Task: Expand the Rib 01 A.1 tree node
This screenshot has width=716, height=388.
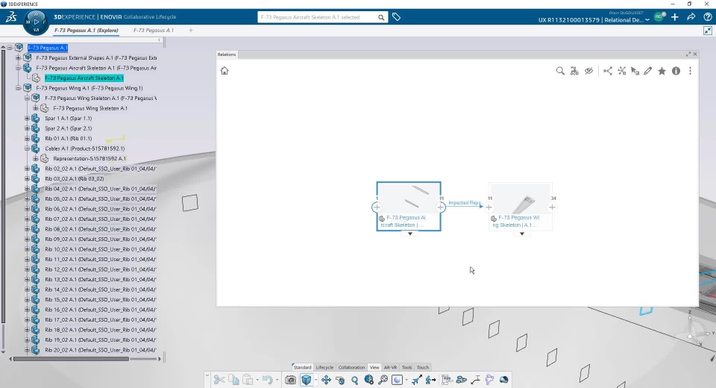Action: (27, 138)
